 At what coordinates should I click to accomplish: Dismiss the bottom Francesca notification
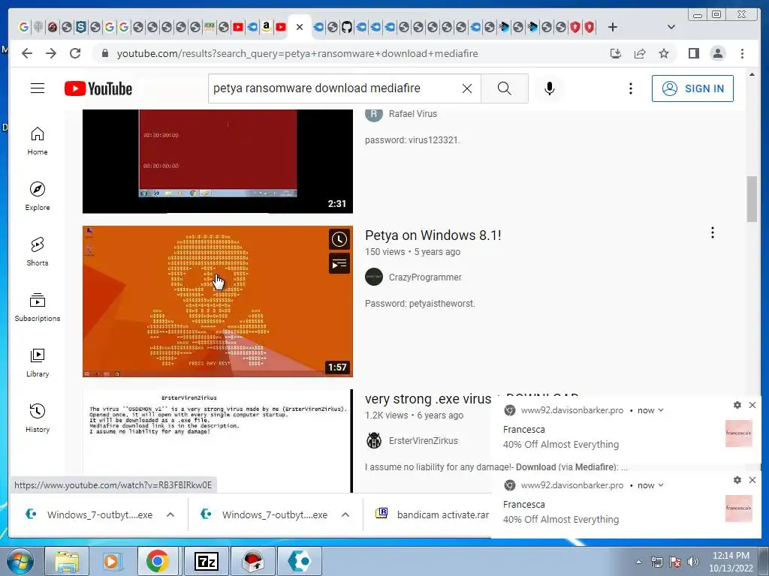752,480
